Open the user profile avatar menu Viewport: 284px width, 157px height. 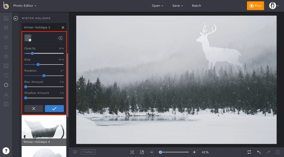[274, 6]
